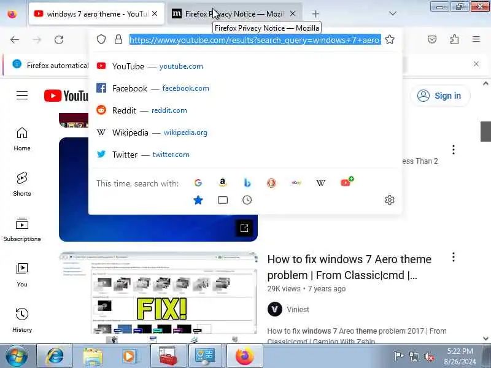Expand the list all tabs chevron
Image resolution: width=491 pixels, height=368 pixels.
(393, 13)
